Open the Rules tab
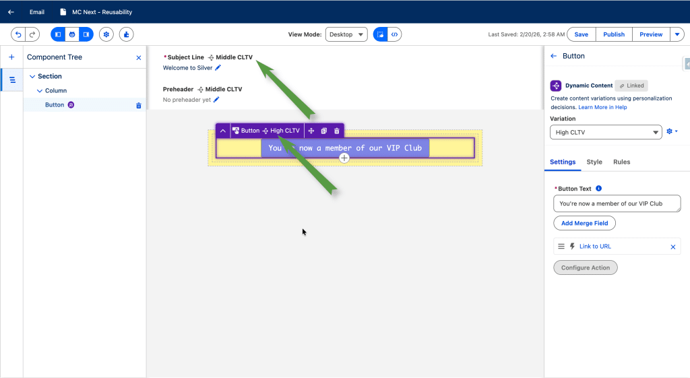 coord(621,162)
